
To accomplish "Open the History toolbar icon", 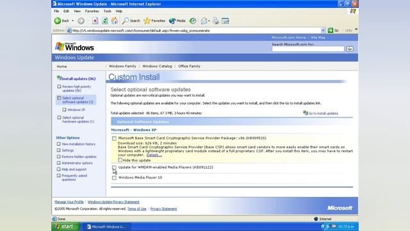I will coord(193,21).
